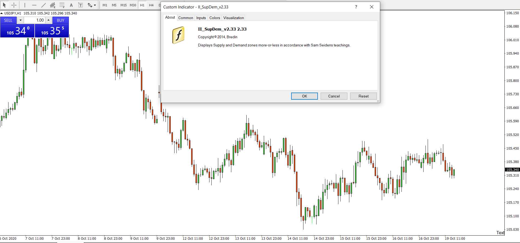Choose the vertical line drawing tool

click(x=25, y=5)
